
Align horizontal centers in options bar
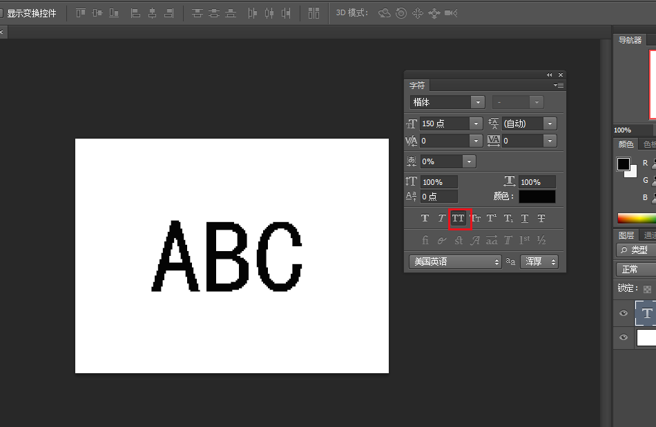(153, 13)
